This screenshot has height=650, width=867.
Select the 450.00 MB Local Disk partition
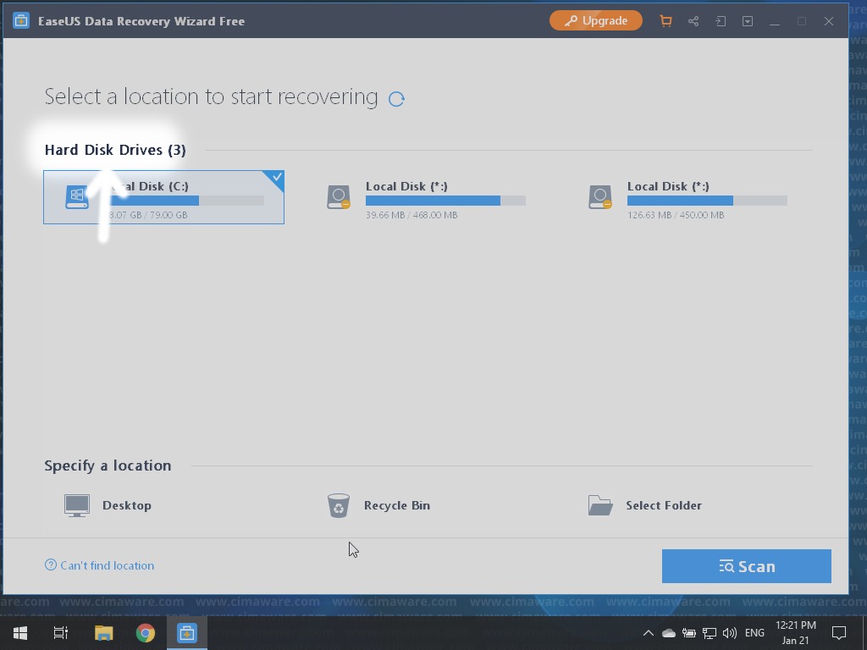pyautogui.click(x=687, y=197)
